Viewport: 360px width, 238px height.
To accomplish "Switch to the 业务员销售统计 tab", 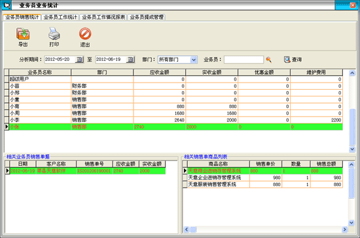I will (x=22, y=17).
